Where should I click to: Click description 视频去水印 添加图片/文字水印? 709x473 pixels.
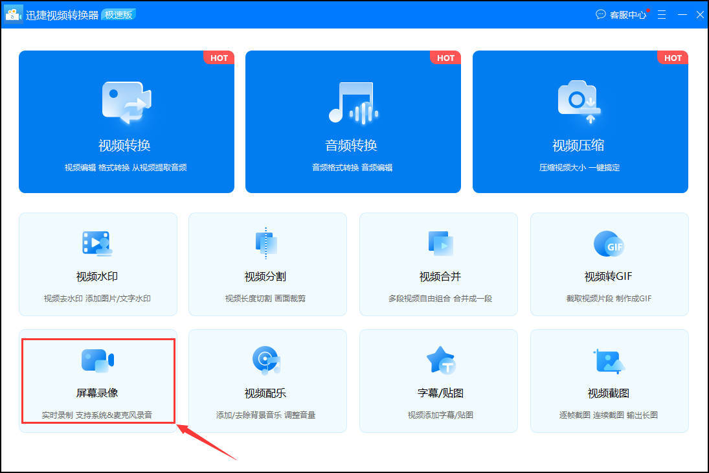pos(97,298)
